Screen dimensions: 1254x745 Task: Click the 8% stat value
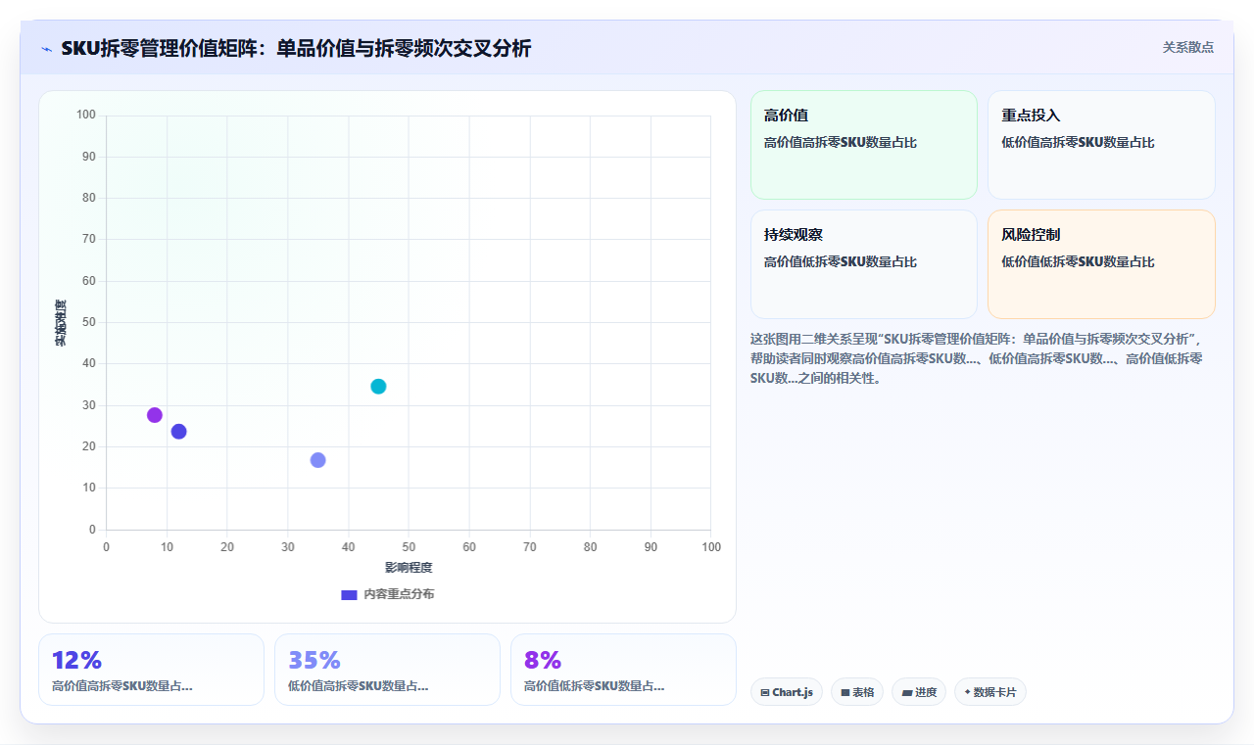pyautogui.click(x=543, y=660)
